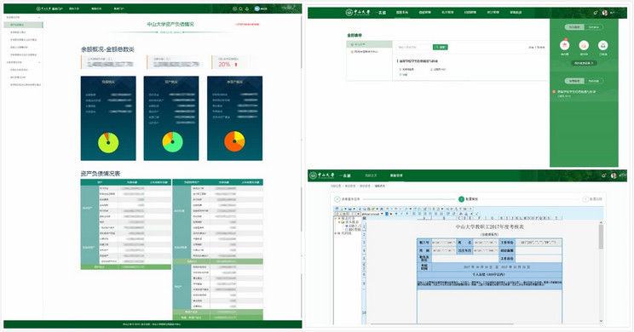Select the left option of the upper pill toggle in green panel
This screenshot has height=332, width=634.
574,27
